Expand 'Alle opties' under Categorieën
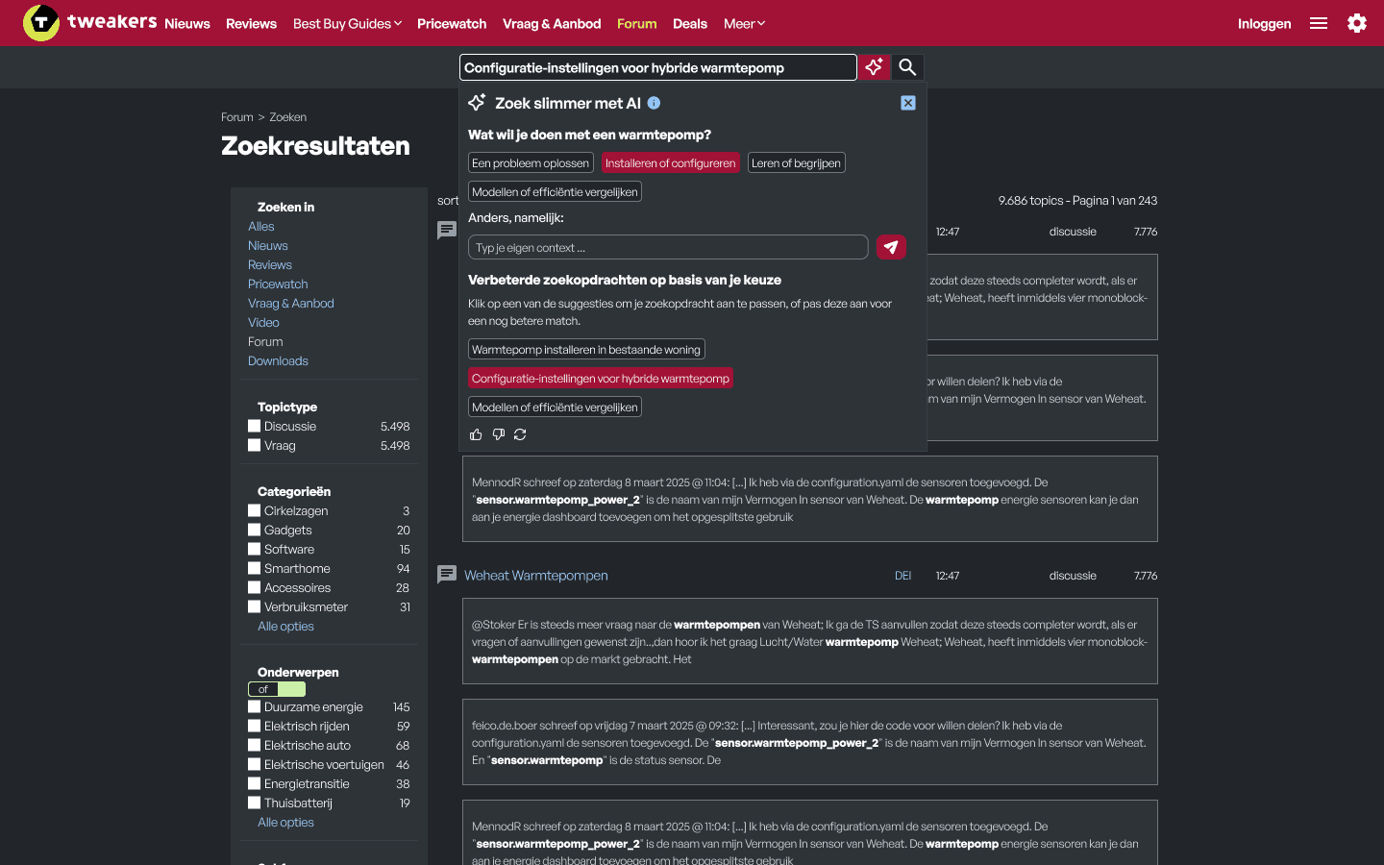The height and width of the screenshot is (865, 1384). (x=284, y=626)
